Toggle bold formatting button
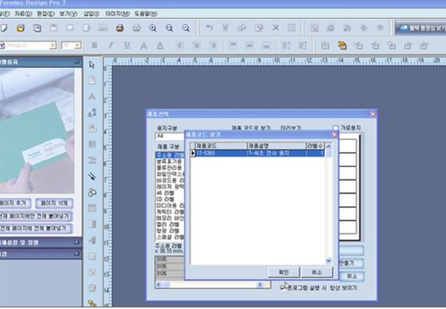 [x=95, y=45]
